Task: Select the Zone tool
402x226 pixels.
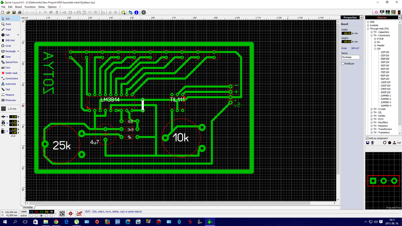Action: coord(9,57)
